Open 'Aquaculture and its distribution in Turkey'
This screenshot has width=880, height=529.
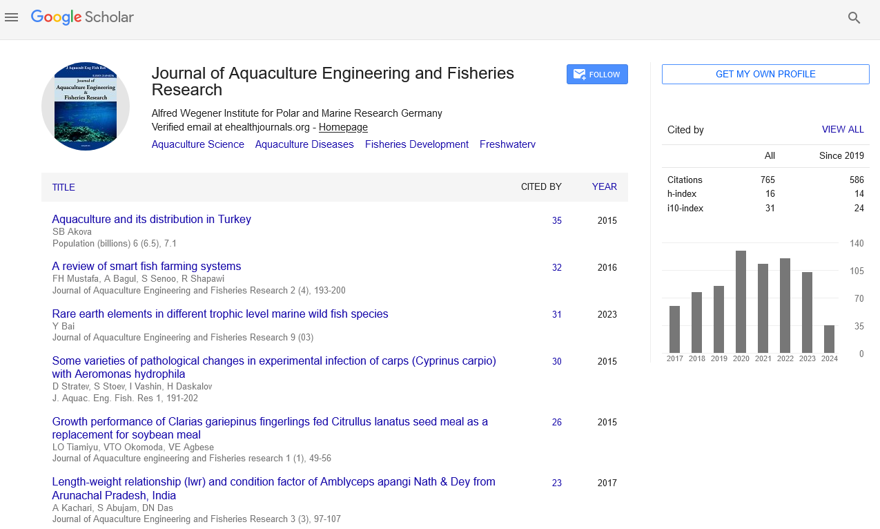click(152, 220)
